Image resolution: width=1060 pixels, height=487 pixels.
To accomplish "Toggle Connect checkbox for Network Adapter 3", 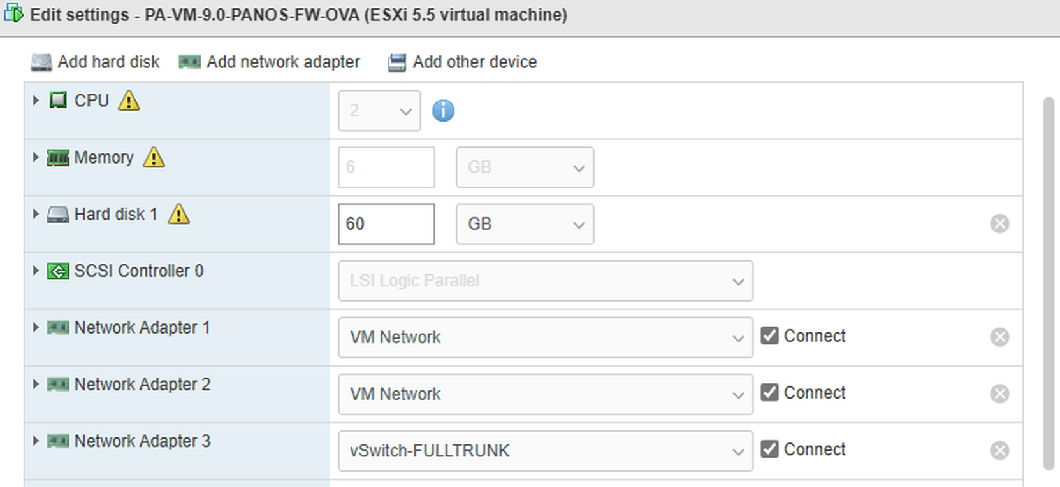I will 769,449.
